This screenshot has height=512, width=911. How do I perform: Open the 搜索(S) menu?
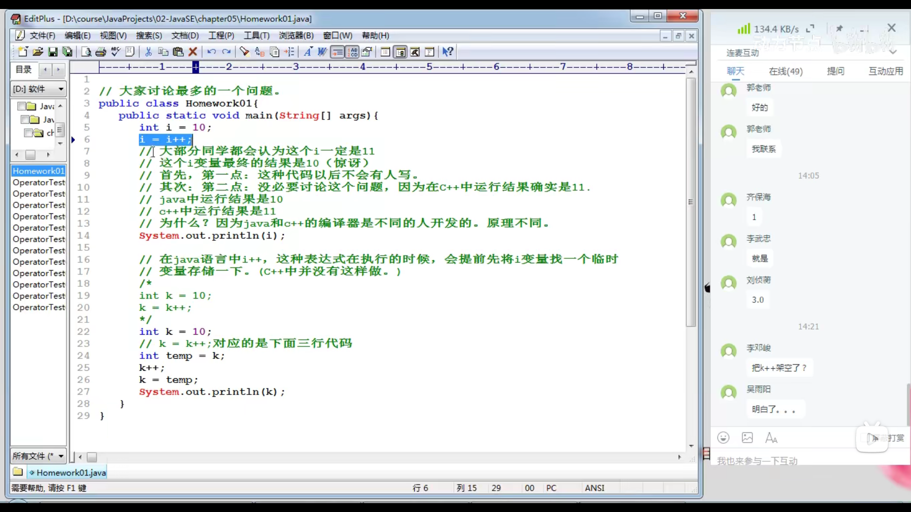[x=149, y=36]
